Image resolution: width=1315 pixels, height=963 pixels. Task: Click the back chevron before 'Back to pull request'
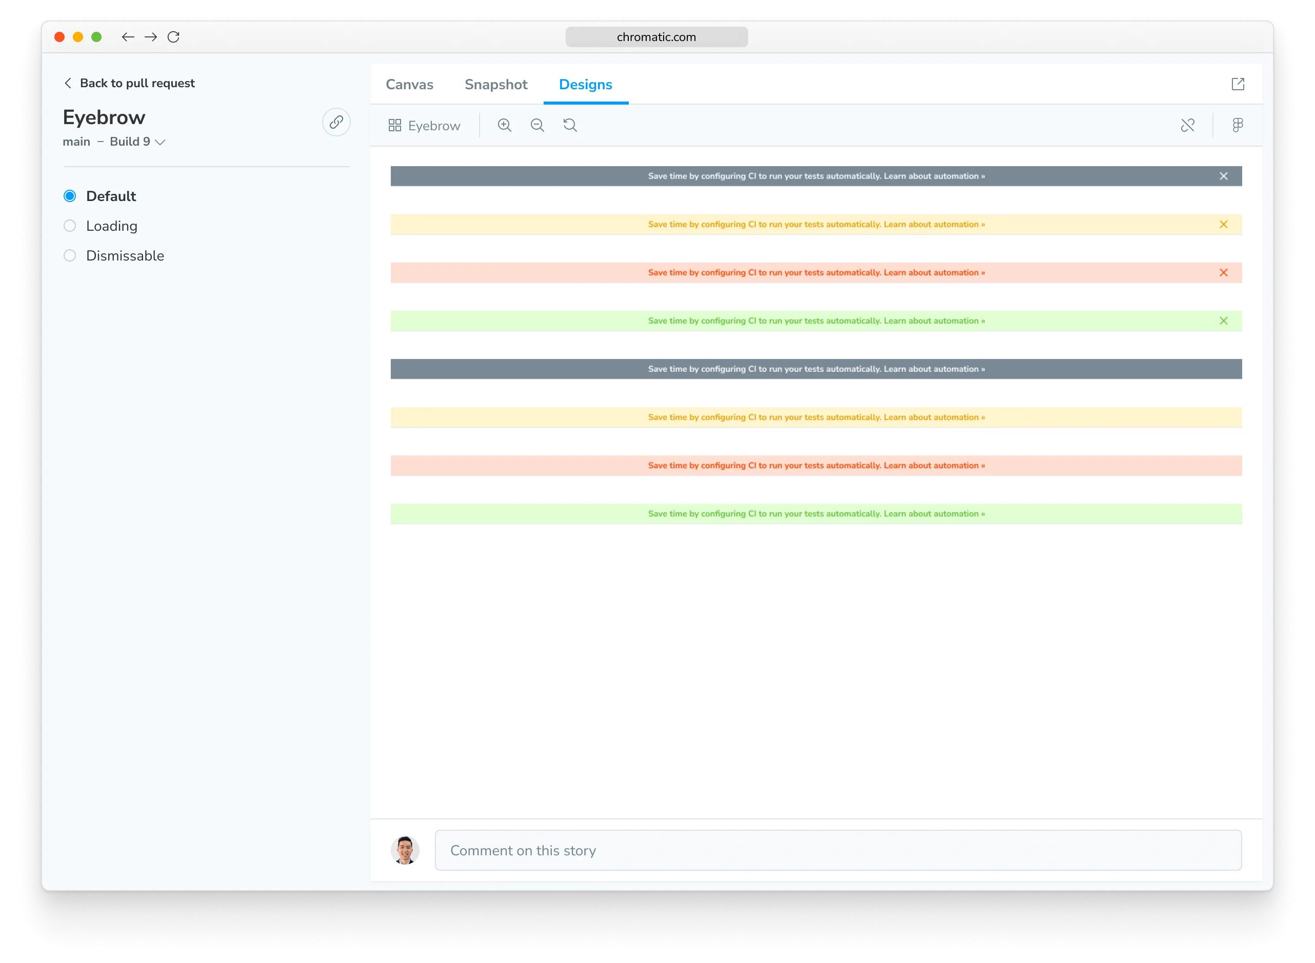(x=68, y=83)
